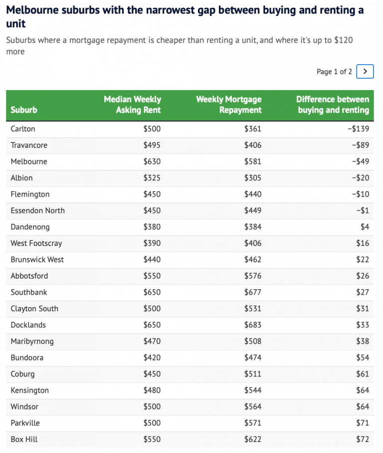
Task: Select the Page 1 of 2 indicator
Action: click(x=334, y=72)
